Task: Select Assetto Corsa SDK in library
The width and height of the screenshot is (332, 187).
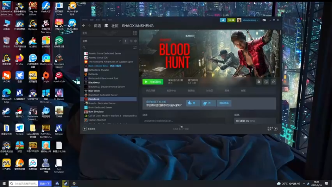Action: [98, 57]
